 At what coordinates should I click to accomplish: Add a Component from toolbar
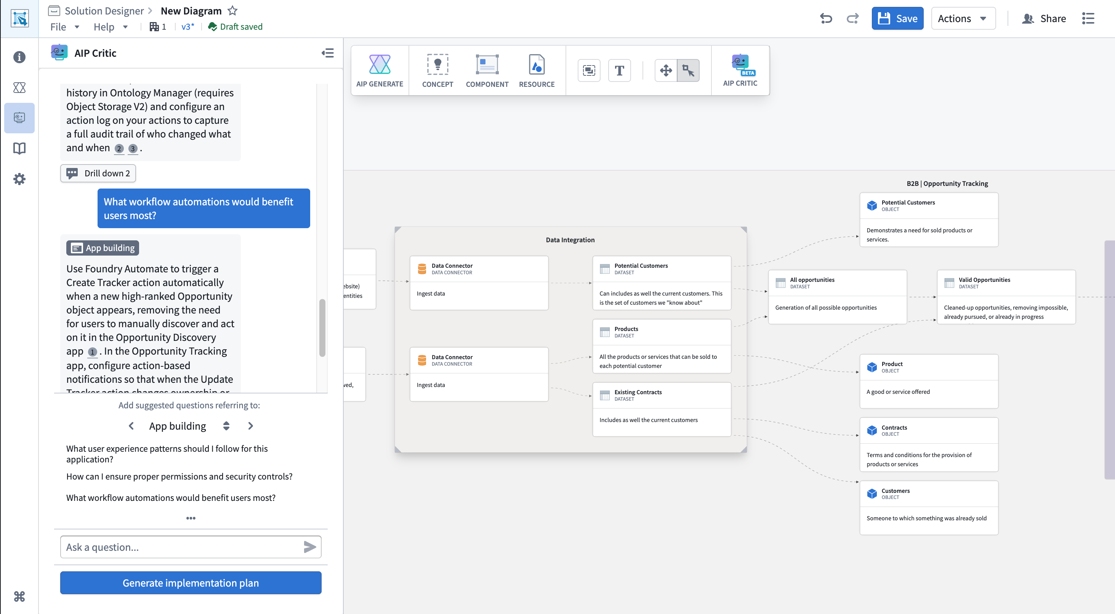(x=487, y=70)
